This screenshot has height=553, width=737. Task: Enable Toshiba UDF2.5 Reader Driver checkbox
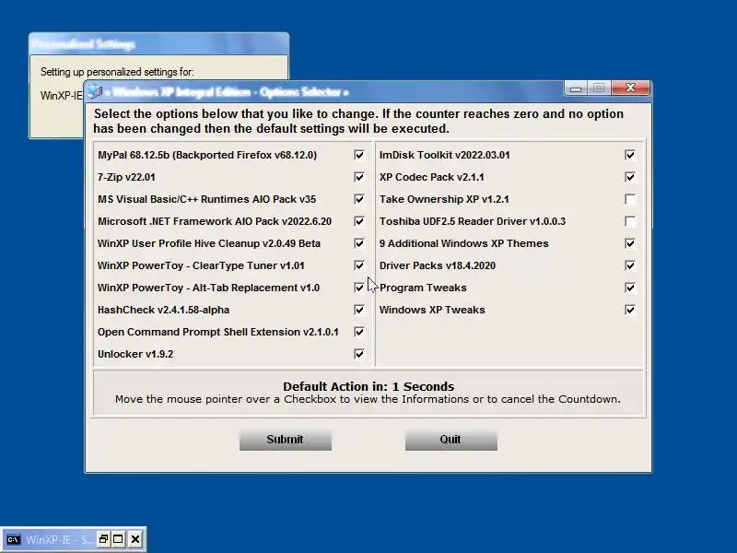pyautogui.click(x=630, y=221)
